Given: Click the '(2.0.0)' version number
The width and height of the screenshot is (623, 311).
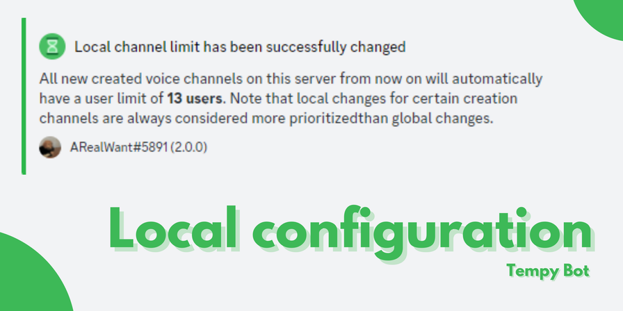Looking at the screenshot, I should pyautogui.click(x=188, y=148).
